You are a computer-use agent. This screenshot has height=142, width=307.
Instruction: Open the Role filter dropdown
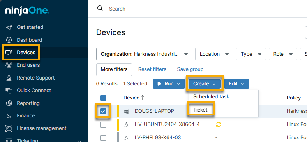click(x=283, y=54)
